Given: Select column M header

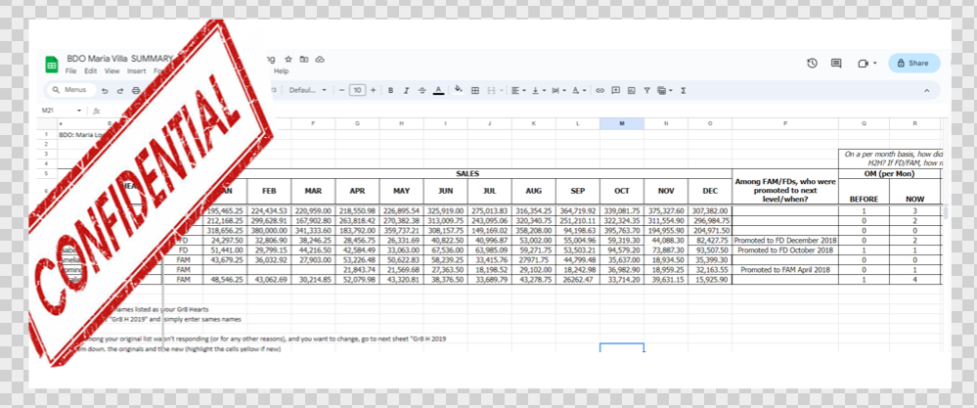Looking at the screenshot, I should click(622, 124).
